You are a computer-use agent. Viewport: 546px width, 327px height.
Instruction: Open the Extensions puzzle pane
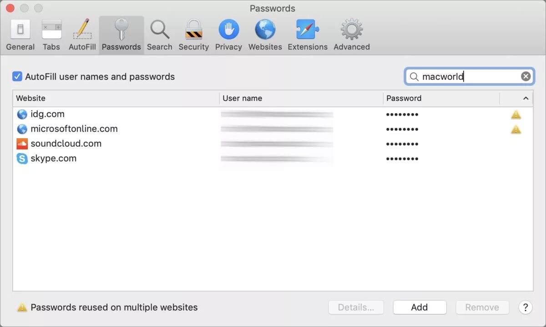(x=308, y=35)
